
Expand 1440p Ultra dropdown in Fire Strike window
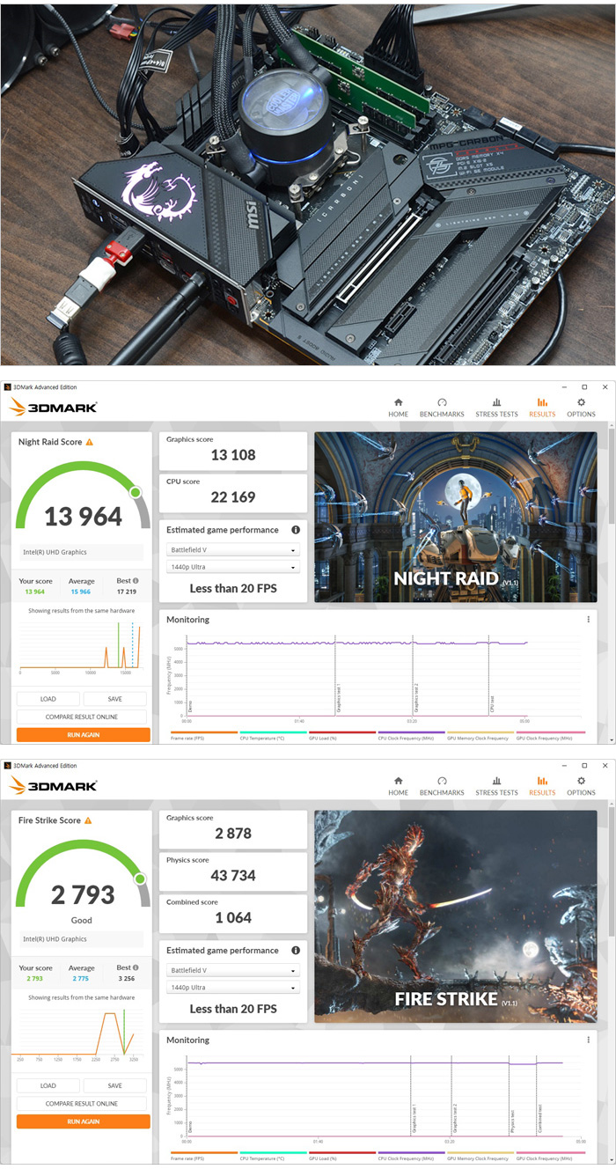(233, 988)
